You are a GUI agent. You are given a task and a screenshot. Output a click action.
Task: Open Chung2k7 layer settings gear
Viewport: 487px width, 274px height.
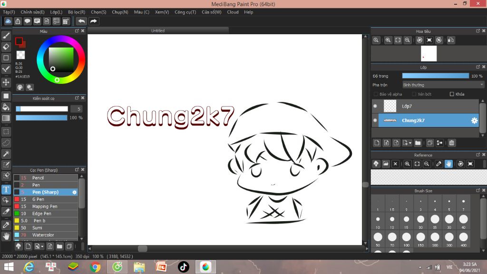(x=474, y=120)
